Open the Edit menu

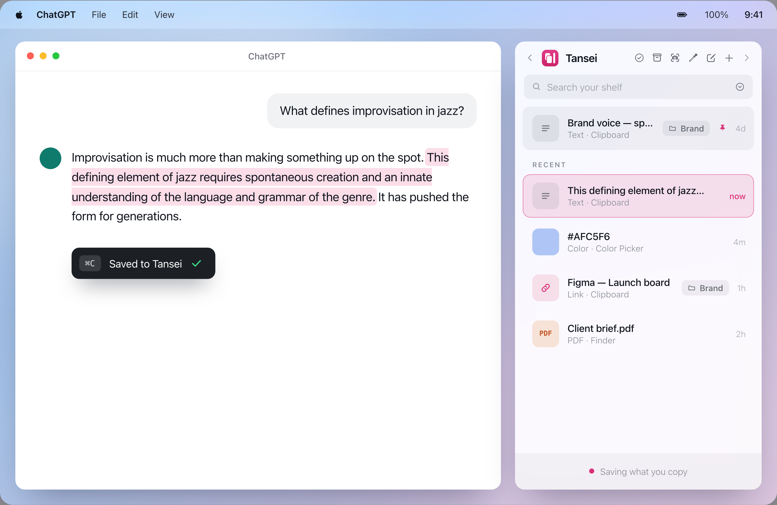click(130, 15)
